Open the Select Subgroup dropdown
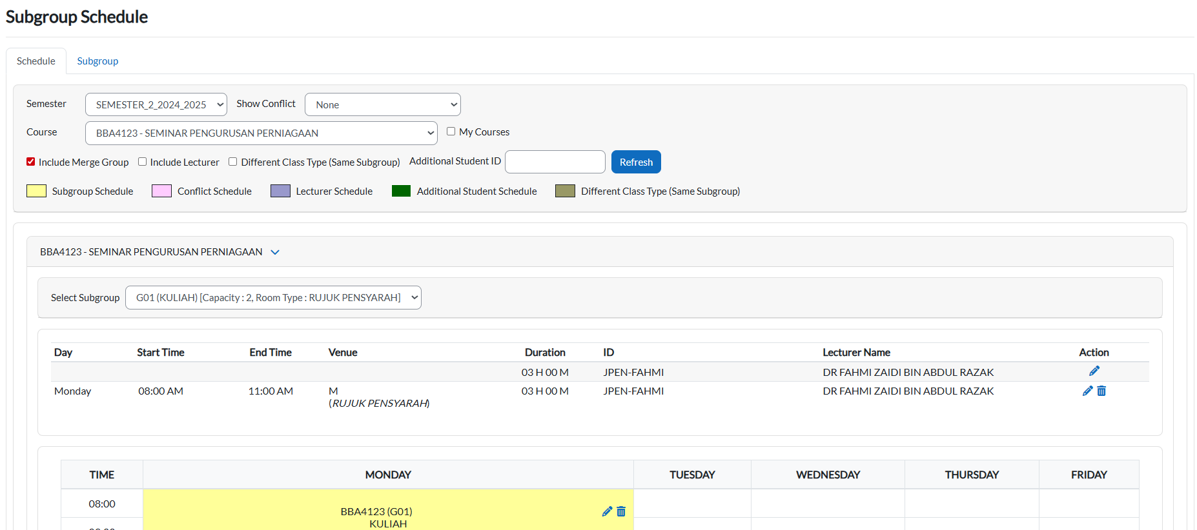 [x=273, y=298]
